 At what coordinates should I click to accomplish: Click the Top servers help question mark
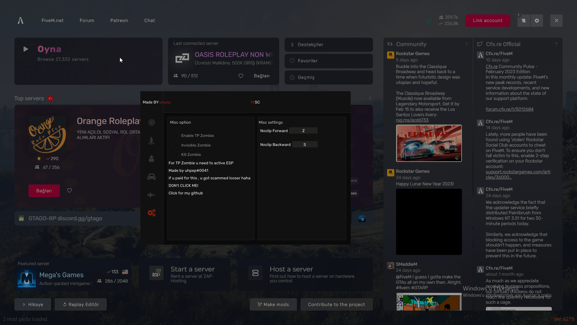point(370,98)
